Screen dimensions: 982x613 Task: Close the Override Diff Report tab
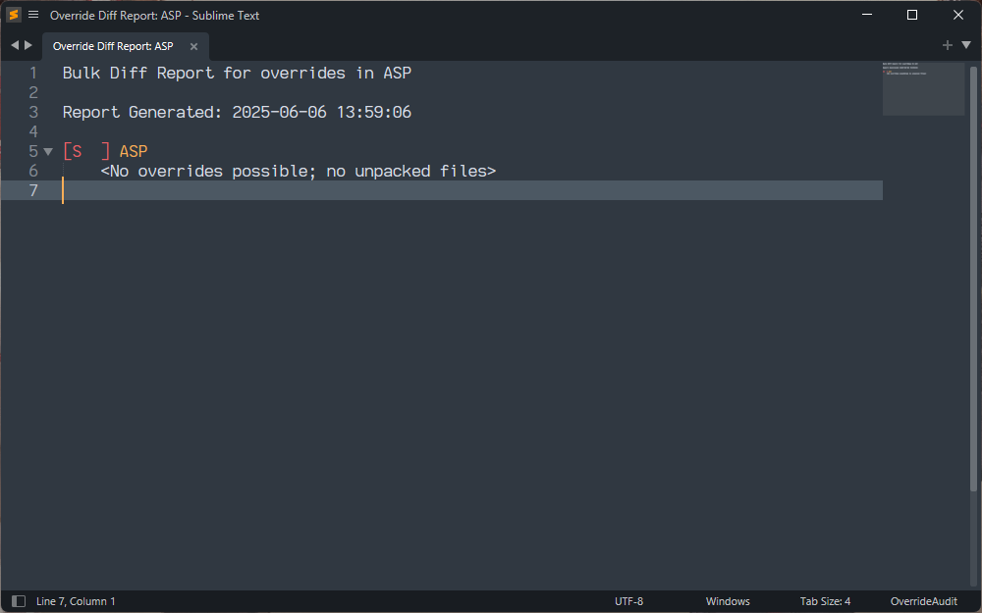click(193, 46)
